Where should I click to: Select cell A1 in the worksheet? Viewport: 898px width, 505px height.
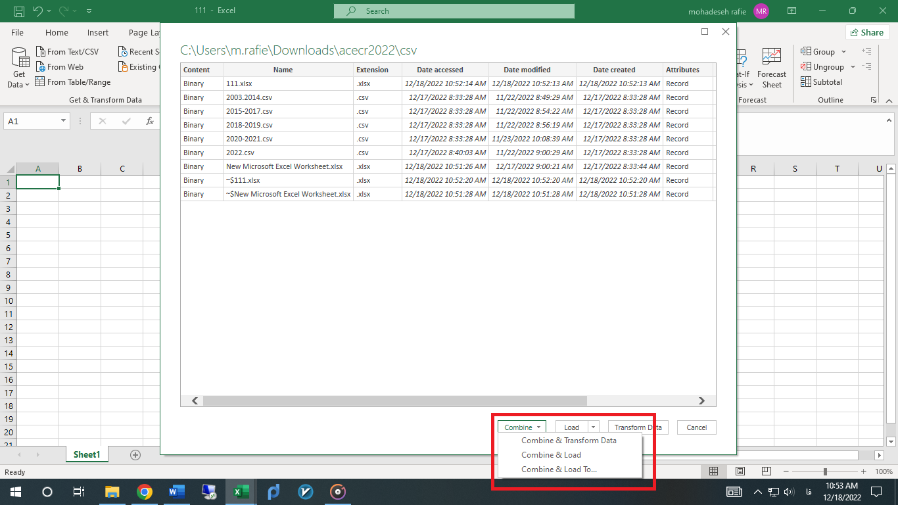[x=37, y=182]
